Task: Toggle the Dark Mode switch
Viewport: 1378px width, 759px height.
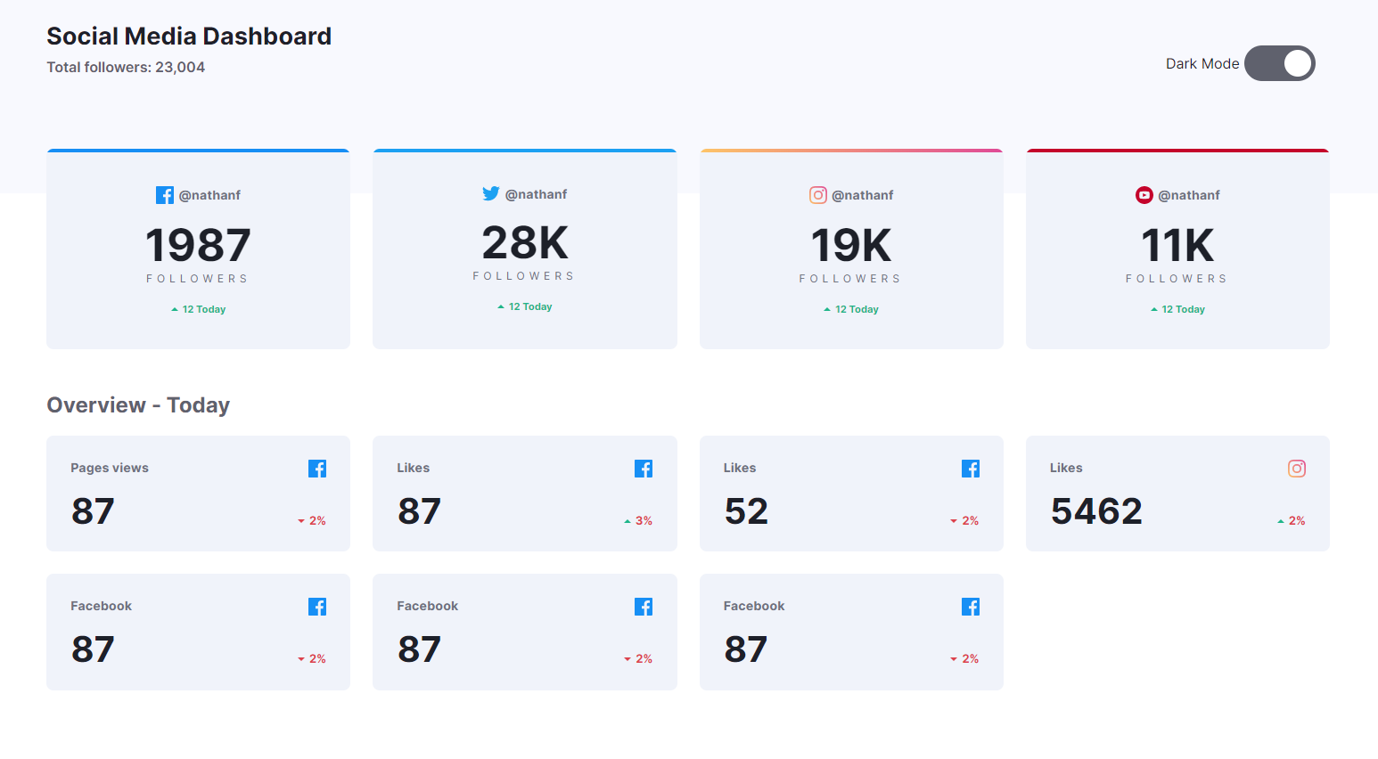Action: 1279,63
